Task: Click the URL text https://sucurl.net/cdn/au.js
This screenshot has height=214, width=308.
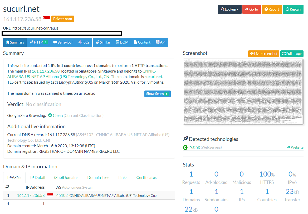Action: tap(35, 28)
